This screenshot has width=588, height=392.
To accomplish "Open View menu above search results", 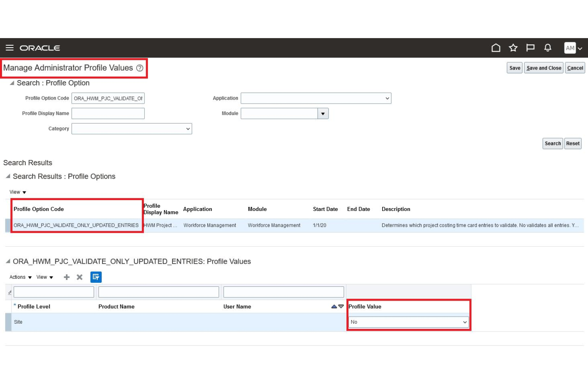I will [18, 192].
